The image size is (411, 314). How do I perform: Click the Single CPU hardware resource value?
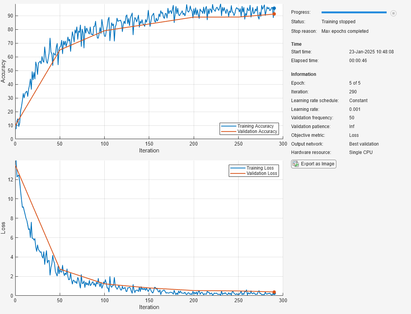pyautogui.click(x=361, y=152)
